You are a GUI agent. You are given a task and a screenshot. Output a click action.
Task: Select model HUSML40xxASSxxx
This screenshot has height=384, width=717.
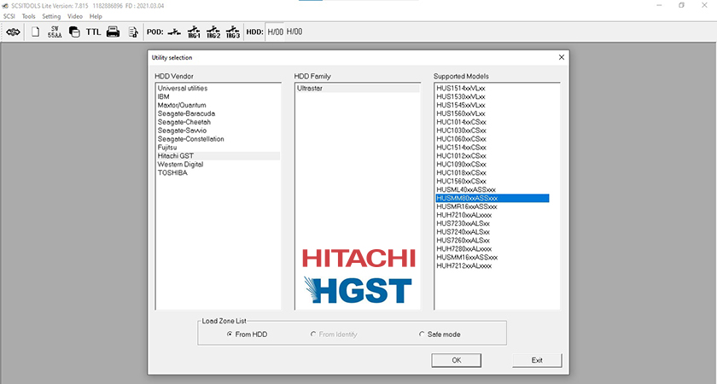tap(493, 189)
